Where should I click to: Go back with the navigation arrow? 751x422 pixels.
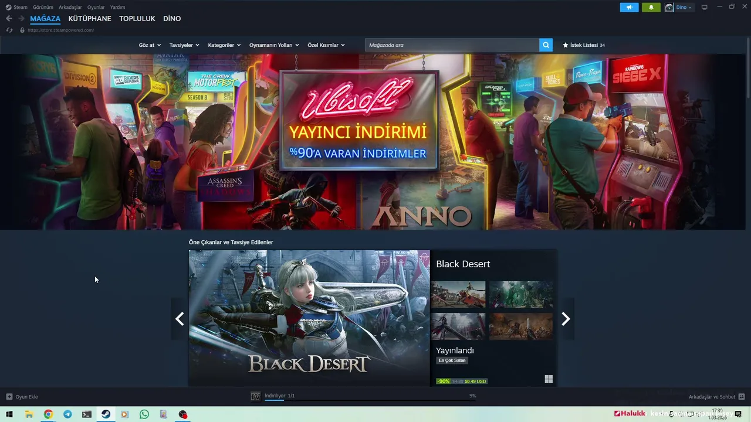click(9, 19)
